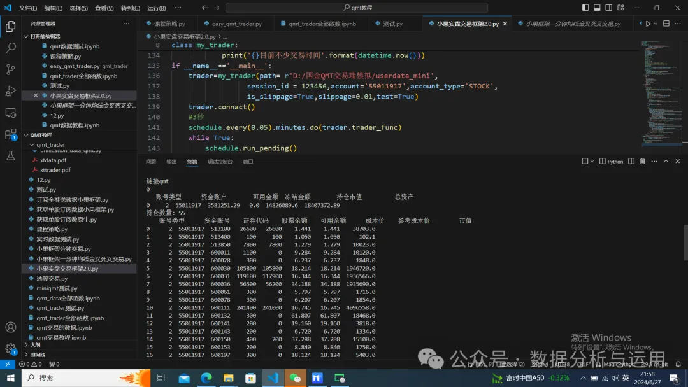Screen dimensions: 688x387
Task: Open notifications bell in status bar
Action: tap(678, 364)
